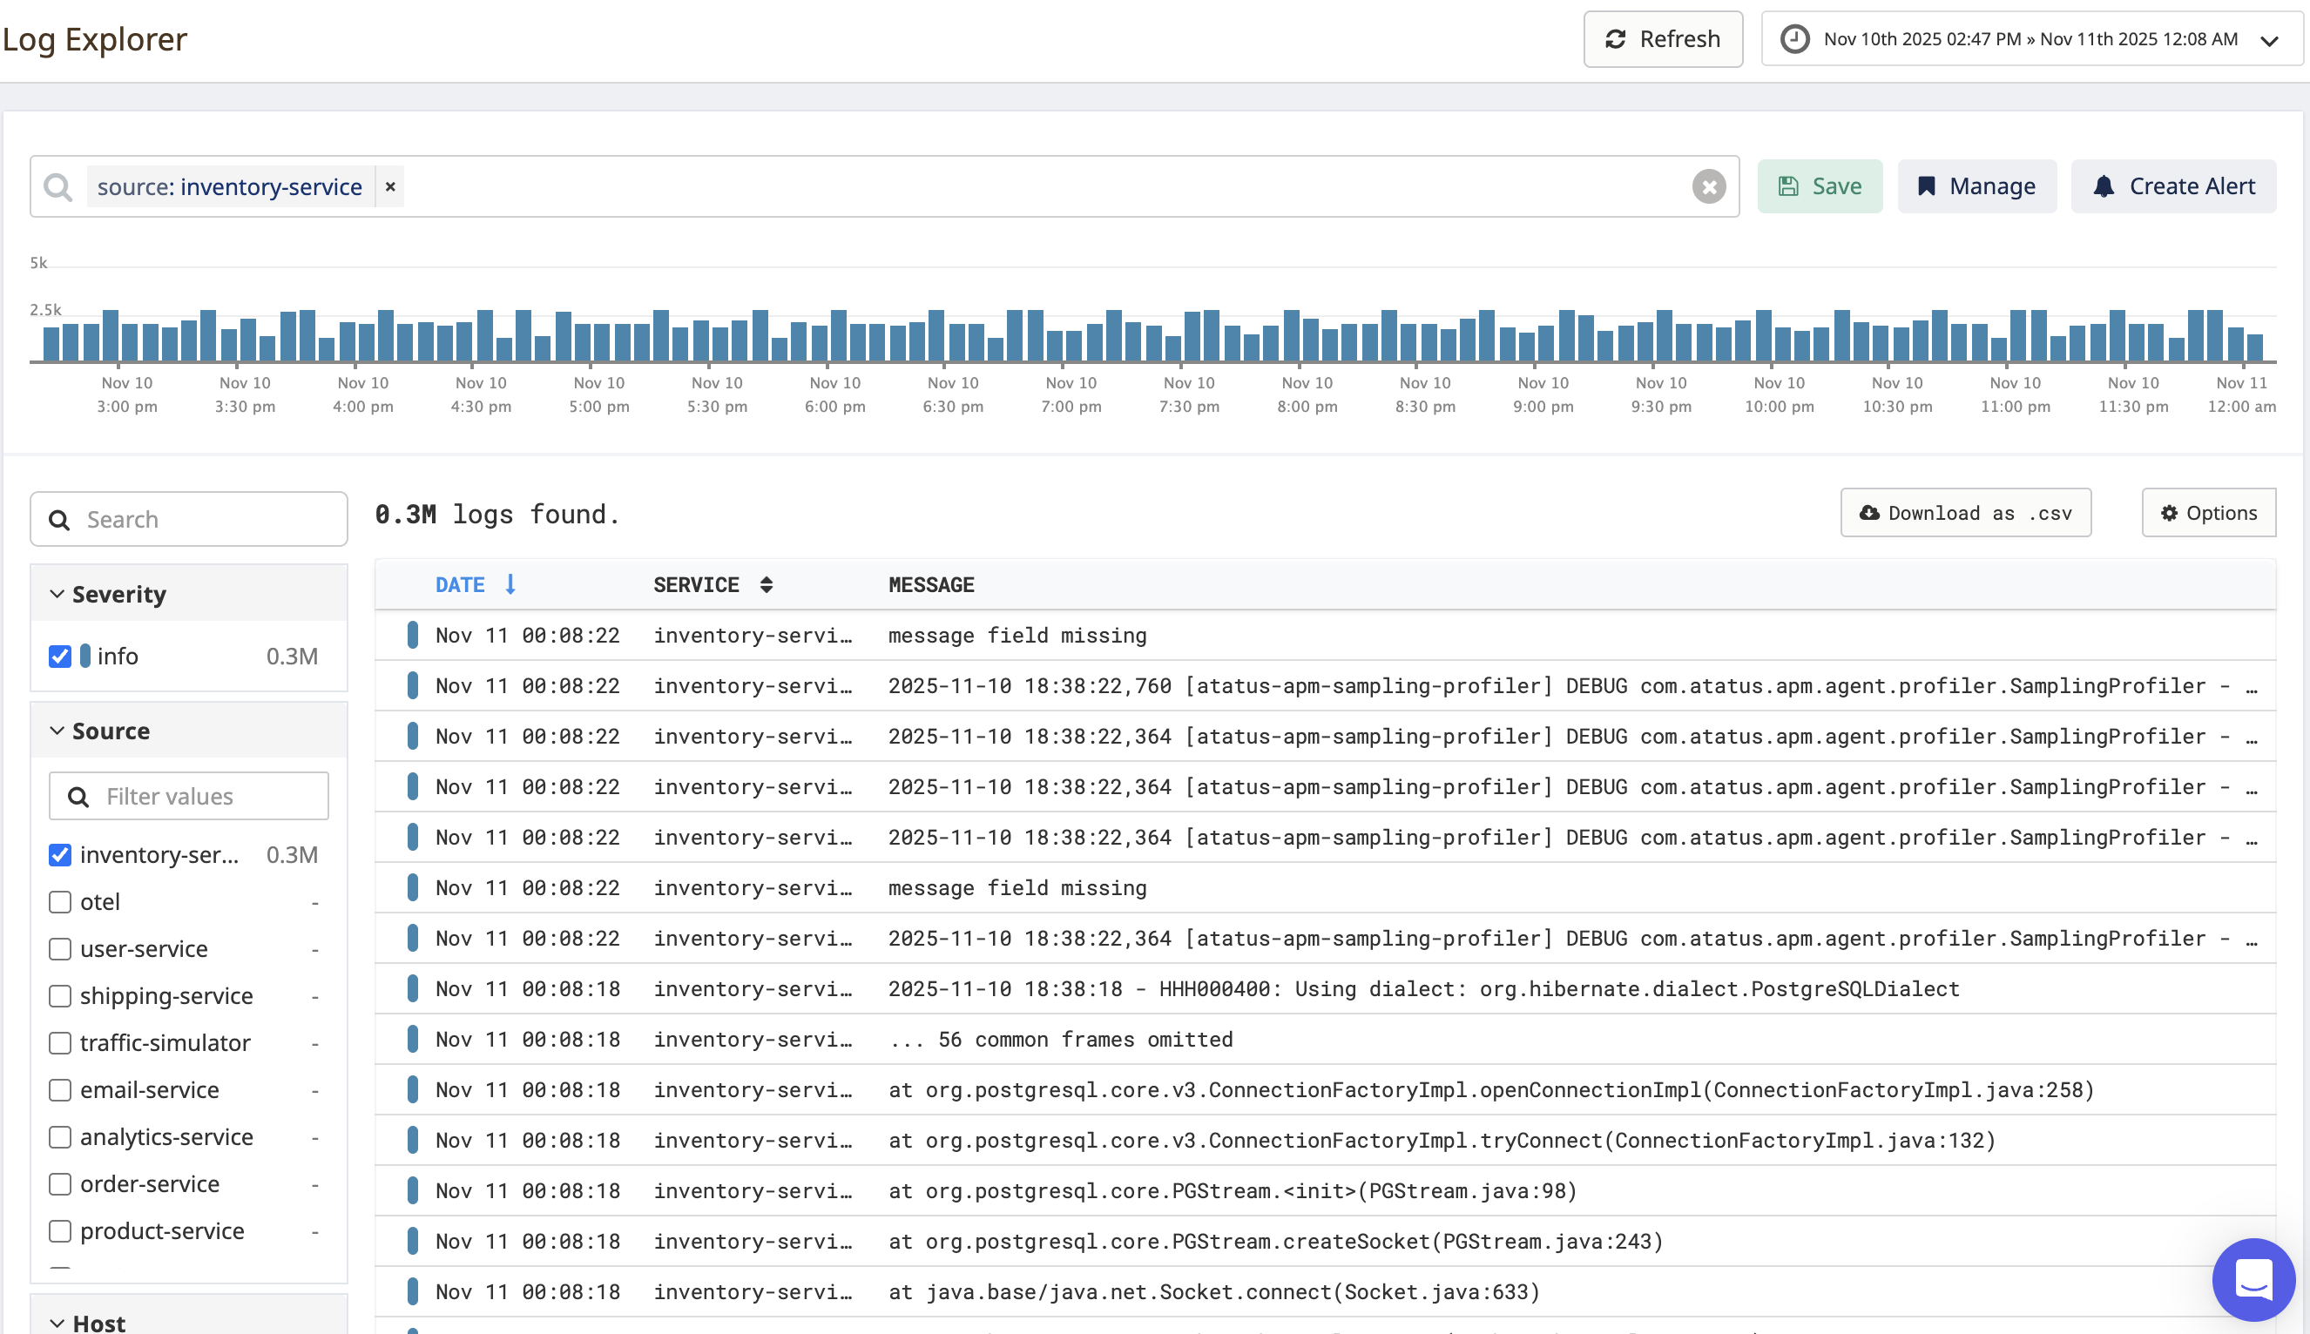Toggle DATE sorting with the arrow icon

pyautogui.click(x=510, y=583)
